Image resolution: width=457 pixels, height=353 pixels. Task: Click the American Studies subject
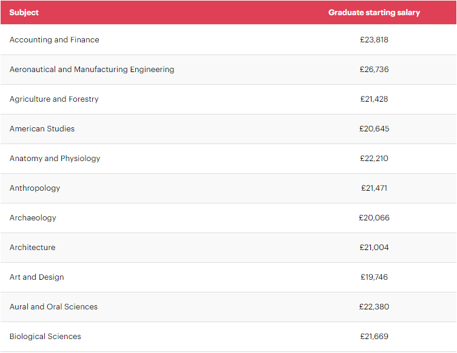pos(42,129)
